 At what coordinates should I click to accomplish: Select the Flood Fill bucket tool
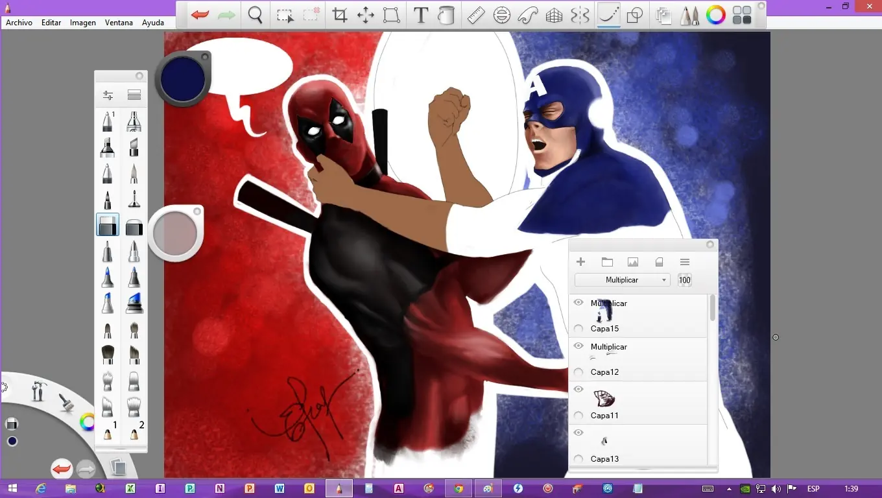[446, 15]
